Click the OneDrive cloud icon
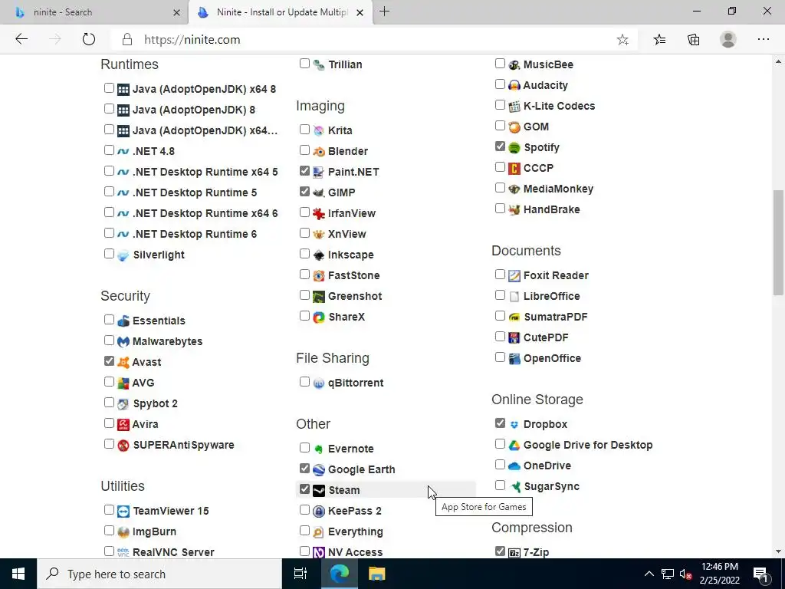785x589 pixels. [x=514, y=466]
